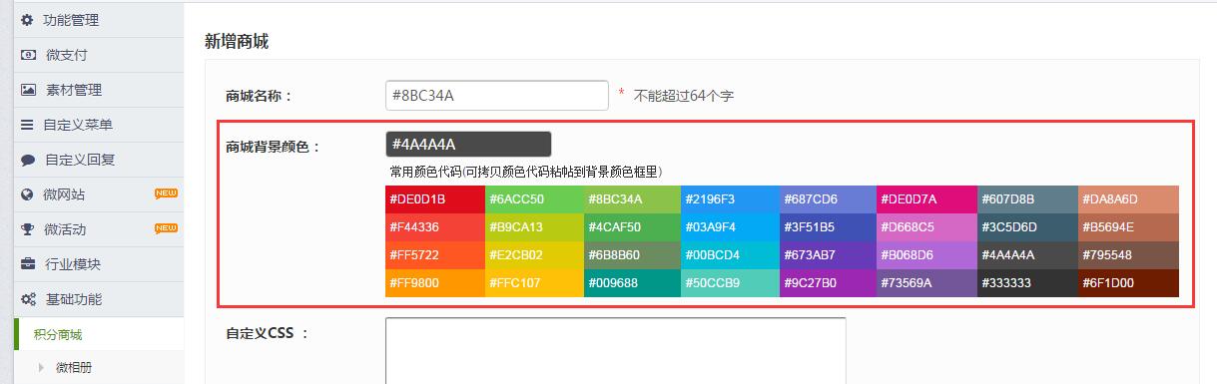1217x384 pixels.
Task: Click the trophy icon beside 微活动
Action: click(27, 229)
